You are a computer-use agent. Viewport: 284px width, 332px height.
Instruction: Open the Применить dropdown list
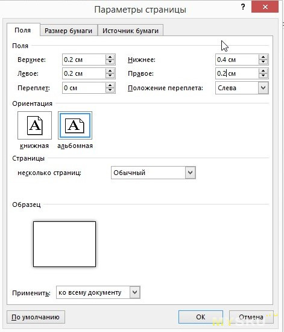135,292
